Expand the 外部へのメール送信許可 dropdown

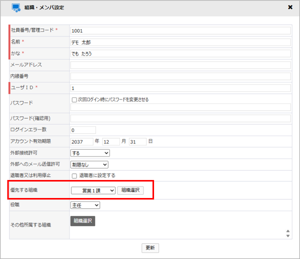coord(89,164)
